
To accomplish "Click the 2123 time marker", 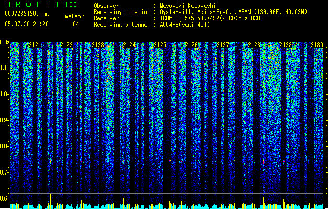I will coord(98,45).
